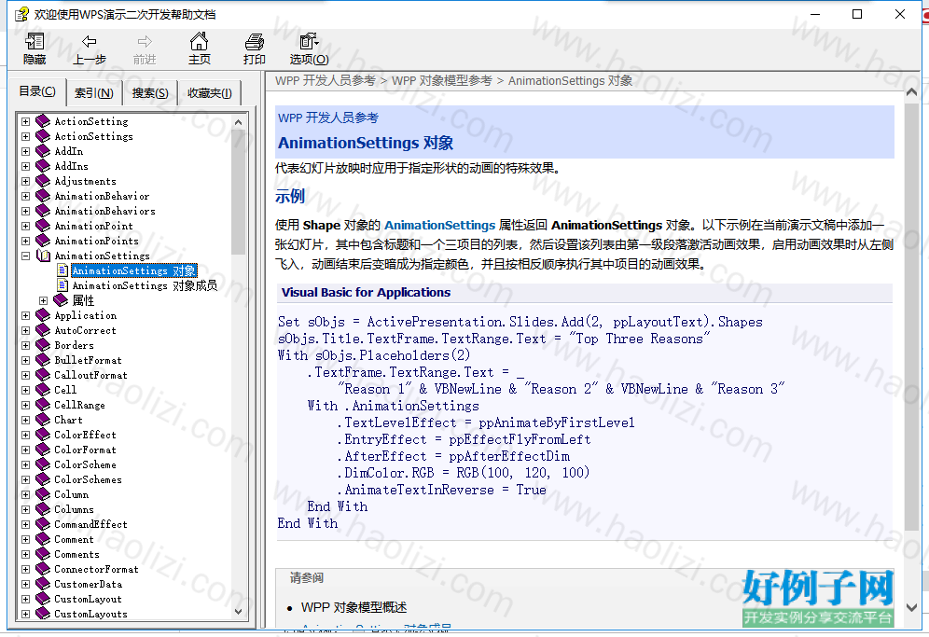This screenshot has height=637, width=929.
Task: Expand the AutoCorrect node
Action: tap(25, 331)
